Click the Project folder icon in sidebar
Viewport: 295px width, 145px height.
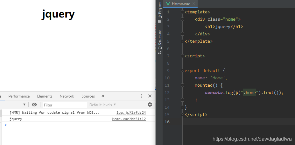(x=160, y=21)
